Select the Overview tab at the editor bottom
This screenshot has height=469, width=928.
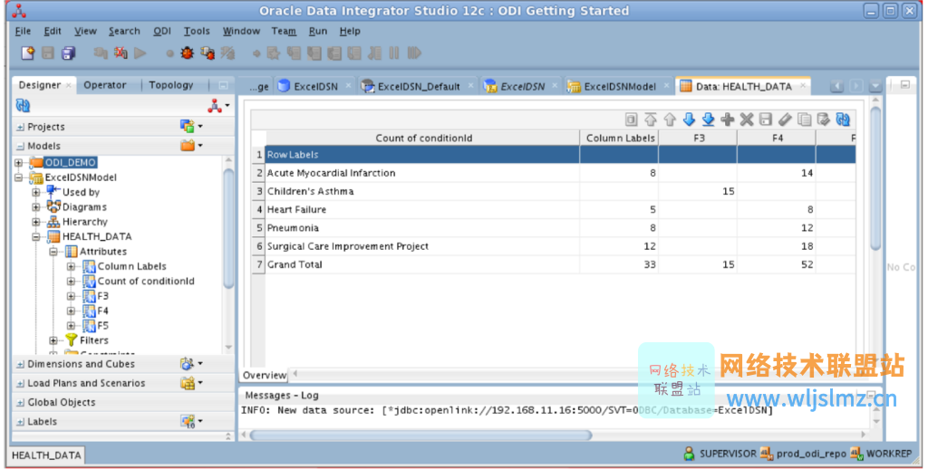pos(264,375)
